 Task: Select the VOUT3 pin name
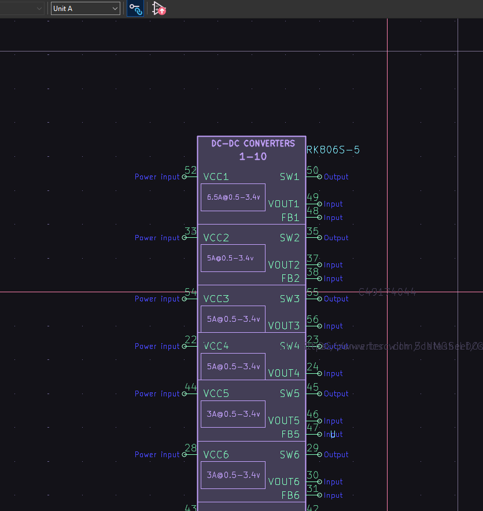tap(283, 326)
